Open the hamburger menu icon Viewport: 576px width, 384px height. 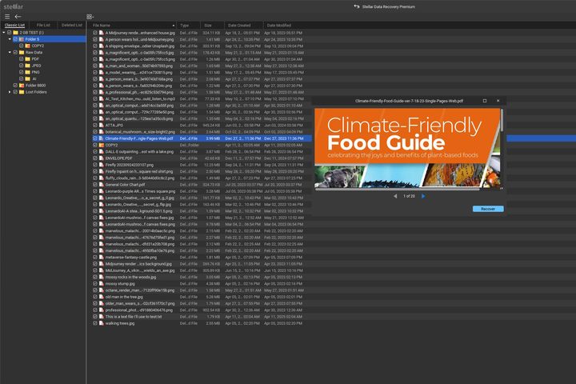pos(7,17)
